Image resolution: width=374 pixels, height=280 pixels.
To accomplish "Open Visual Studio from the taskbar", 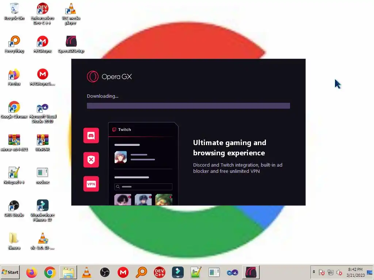I will pos(233,272).
